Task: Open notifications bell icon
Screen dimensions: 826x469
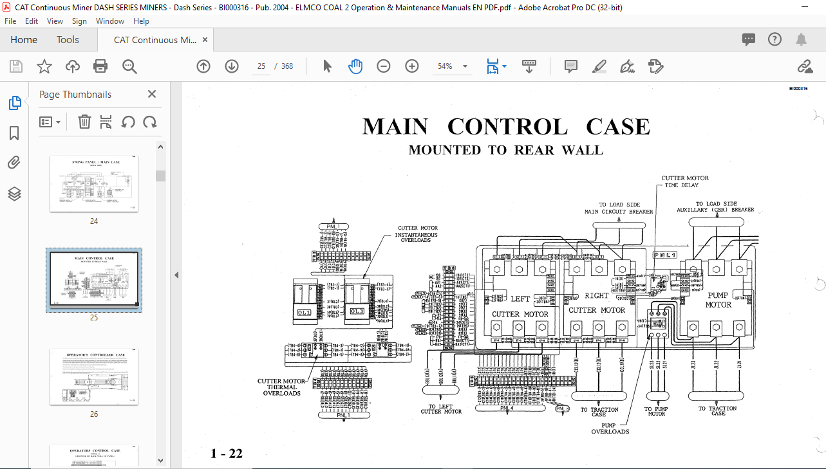Action: click(801, 40)
